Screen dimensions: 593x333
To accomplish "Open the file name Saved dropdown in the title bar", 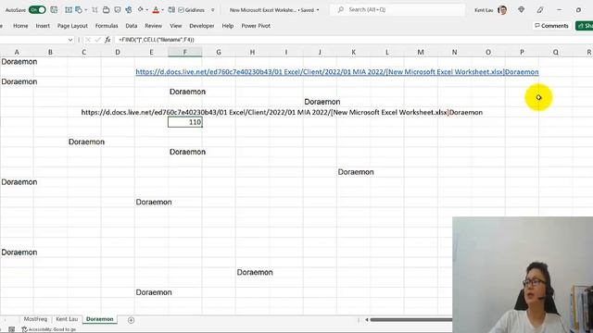I will (318, 10).
